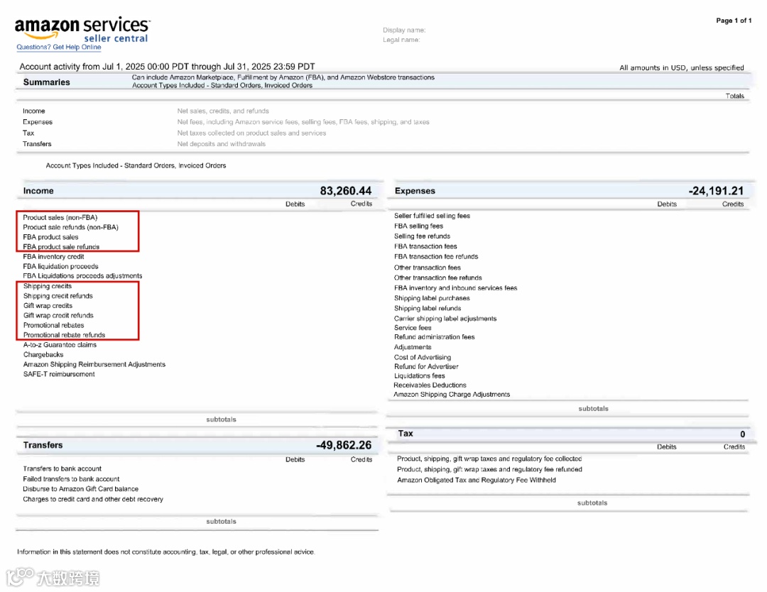Click Refund for Advertiser row

click(426, 366)
